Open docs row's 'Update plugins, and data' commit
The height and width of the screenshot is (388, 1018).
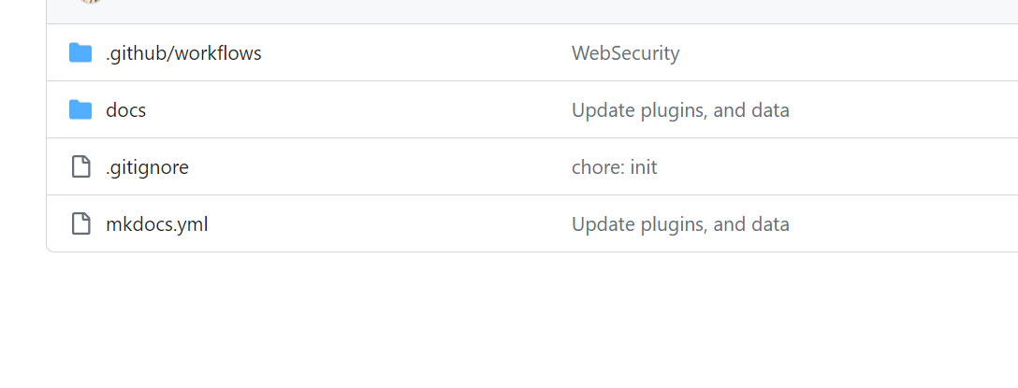pyautogui.click(x=680, y=110)
